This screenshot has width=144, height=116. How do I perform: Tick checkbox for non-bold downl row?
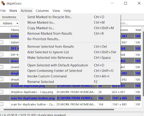click(x=1, y=67)
